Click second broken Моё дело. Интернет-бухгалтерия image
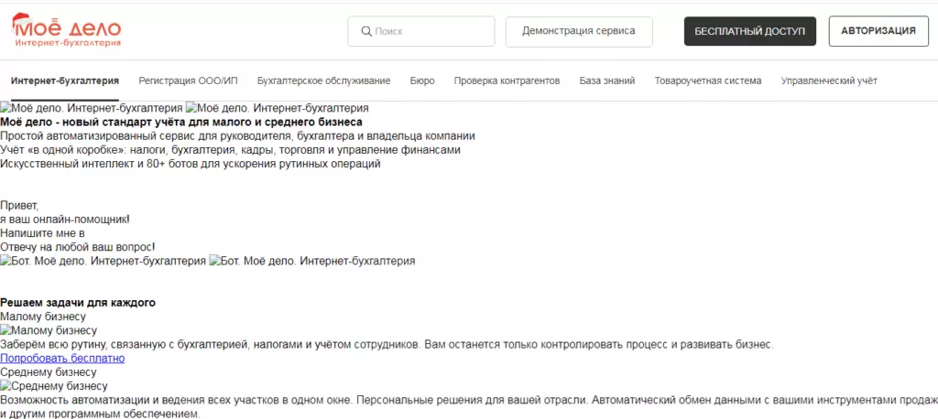This screenshot has height=419, width=938. [x=277, y=109]
